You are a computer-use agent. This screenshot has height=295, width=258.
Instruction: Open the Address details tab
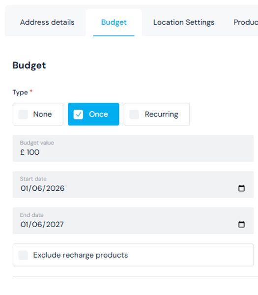(x=47, y=23)
